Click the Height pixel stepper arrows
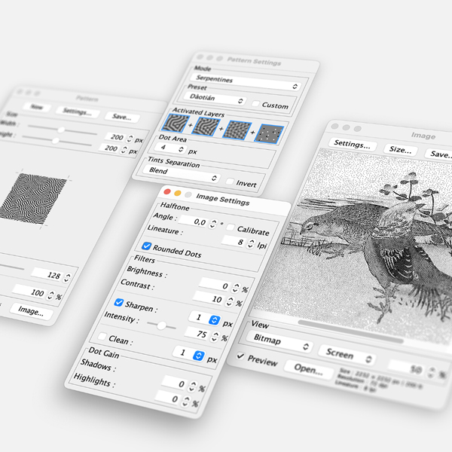 tap(124, 150)
